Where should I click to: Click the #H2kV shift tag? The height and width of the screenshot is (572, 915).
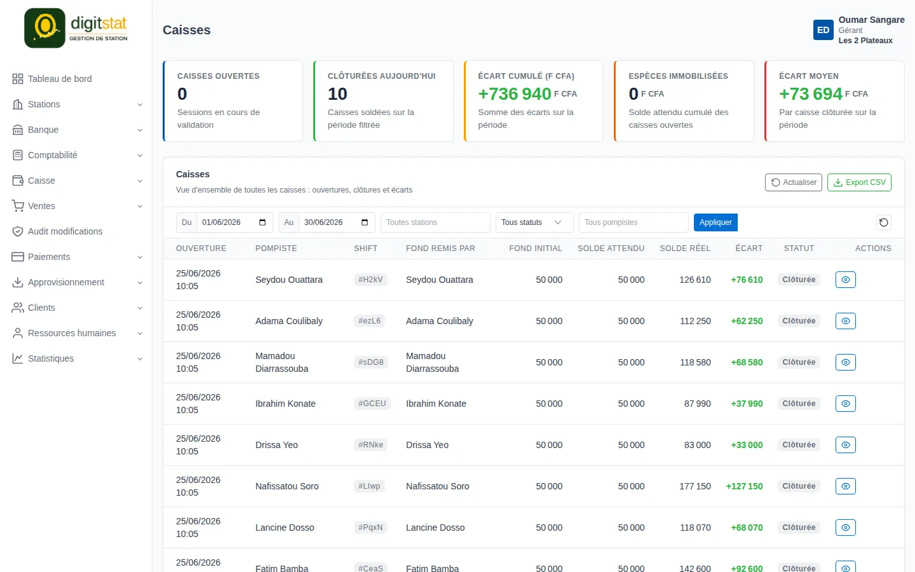point(370,280)
